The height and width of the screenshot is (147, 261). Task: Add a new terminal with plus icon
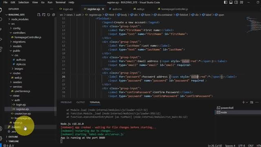pos(243,102)
